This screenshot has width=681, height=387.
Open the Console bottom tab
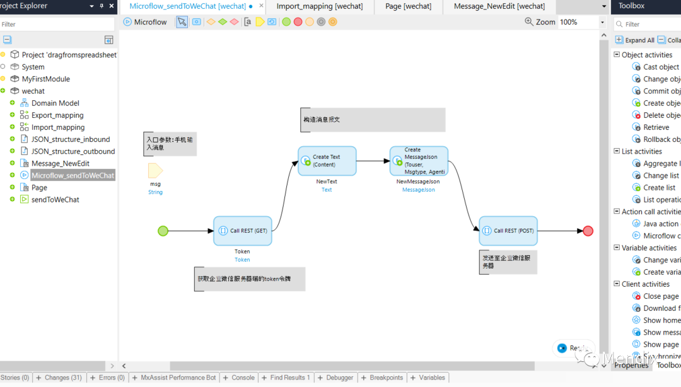point(239,378)
